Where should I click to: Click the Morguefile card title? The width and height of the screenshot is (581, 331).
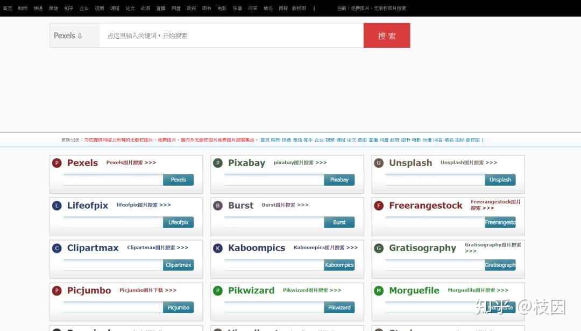[414, 291]
